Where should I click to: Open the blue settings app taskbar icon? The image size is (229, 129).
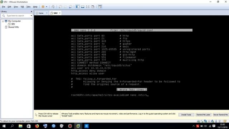[87, 126]
